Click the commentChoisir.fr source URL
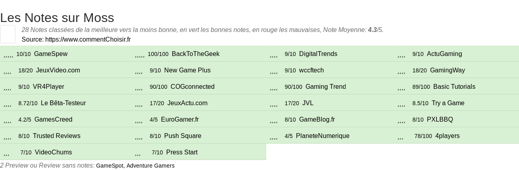Screen dimensions: 519x170 (88, 39)
